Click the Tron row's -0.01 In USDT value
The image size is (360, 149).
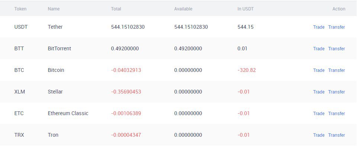pyautogui.click(x=243, y=135)
